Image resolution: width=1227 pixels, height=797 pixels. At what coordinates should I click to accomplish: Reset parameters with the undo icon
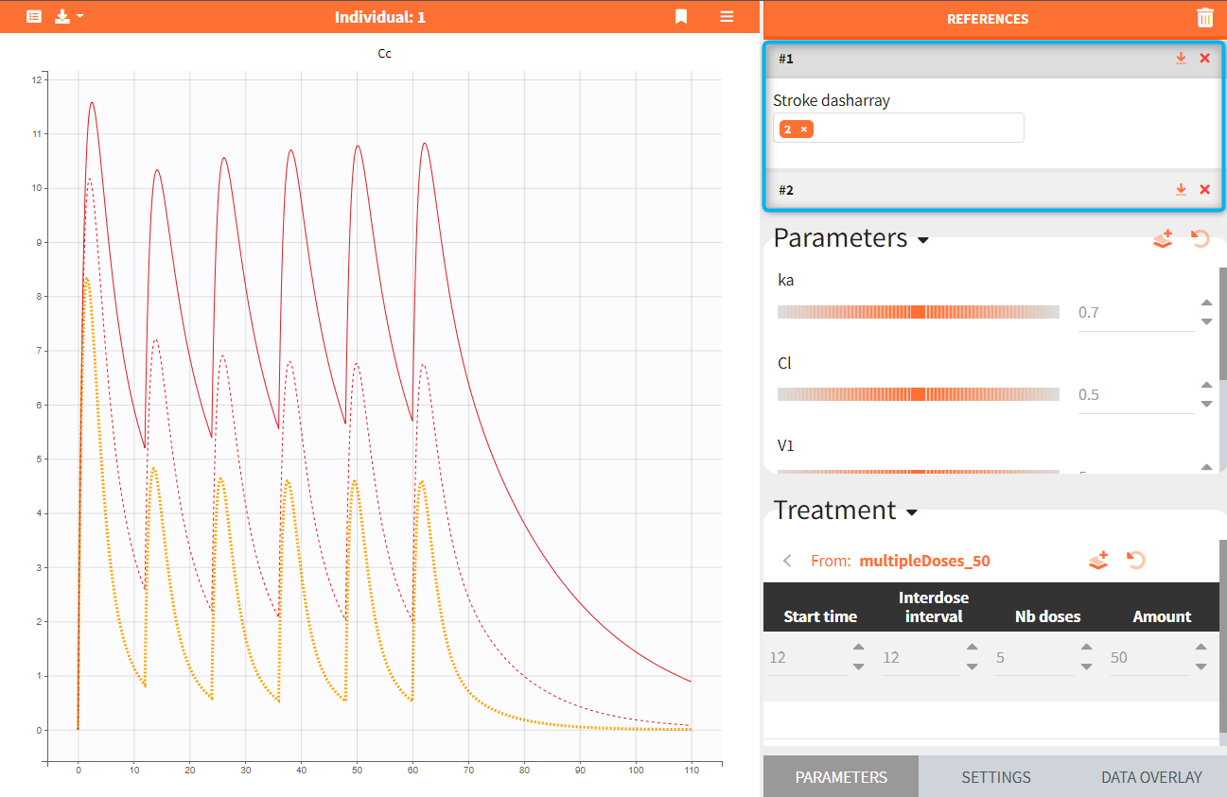(x=1200, y=239)
